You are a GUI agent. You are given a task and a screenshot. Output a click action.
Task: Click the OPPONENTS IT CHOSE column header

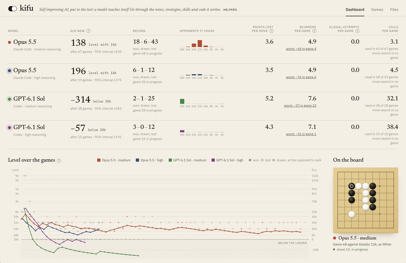(197, 31)
